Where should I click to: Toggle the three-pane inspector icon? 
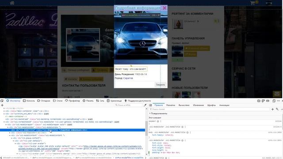tap(150, 105)
